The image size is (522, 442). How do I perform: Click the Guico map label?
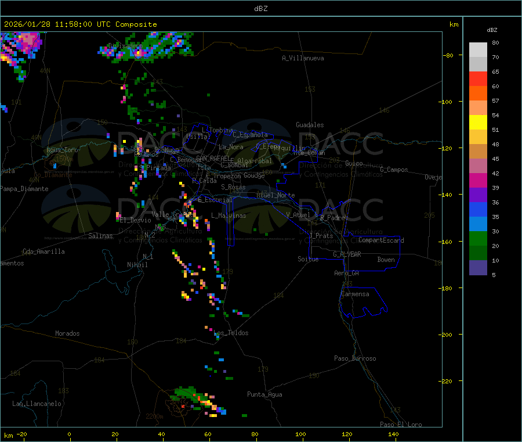pyautogui.click(x=354, y=163)
